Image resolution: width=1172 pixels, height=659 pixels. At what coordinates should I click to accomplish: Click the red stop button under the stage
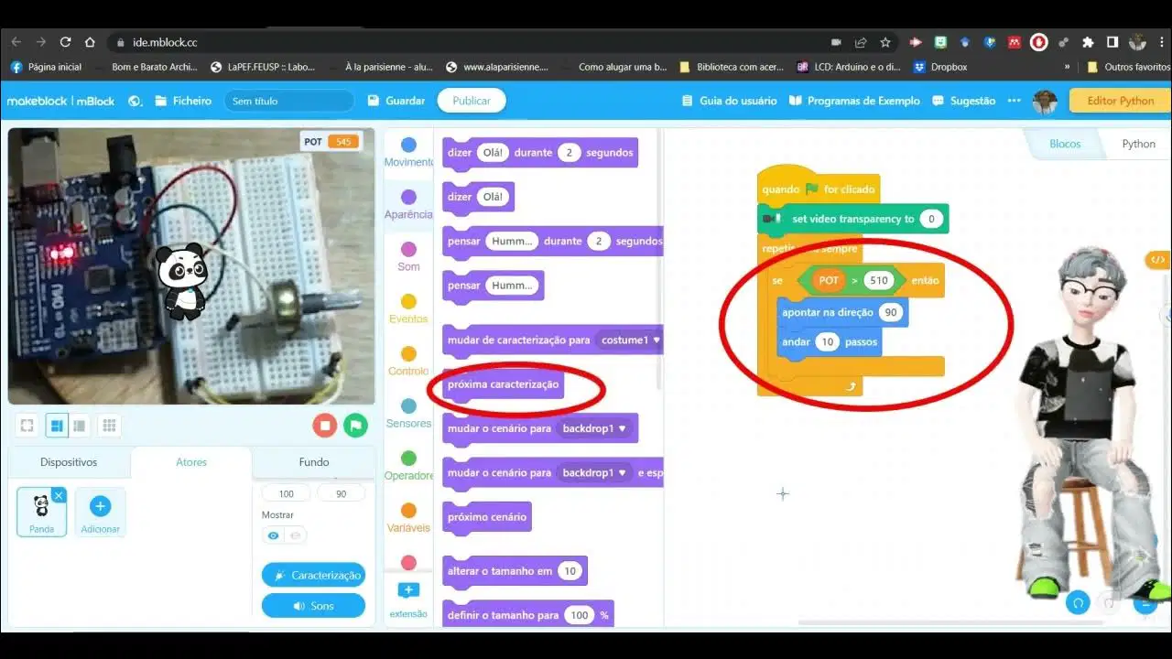(x=325, y=425)
